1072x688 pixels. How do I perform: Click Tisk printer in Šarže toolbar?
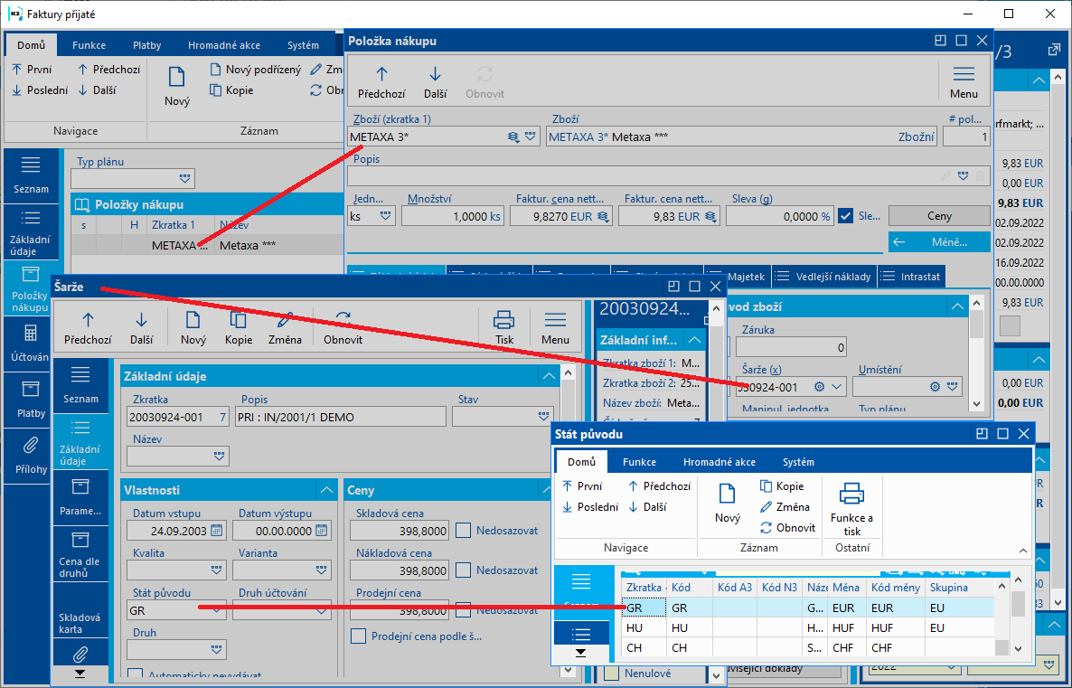click(x=503, y=327)
